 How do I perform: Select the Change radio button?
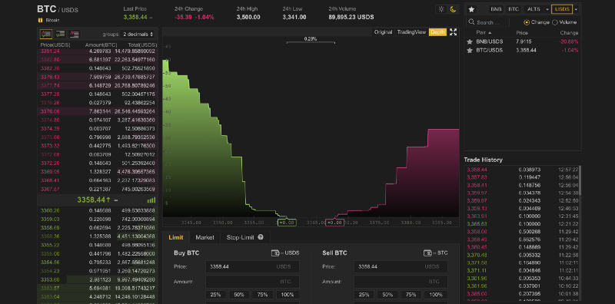click(x=527, y=22)
